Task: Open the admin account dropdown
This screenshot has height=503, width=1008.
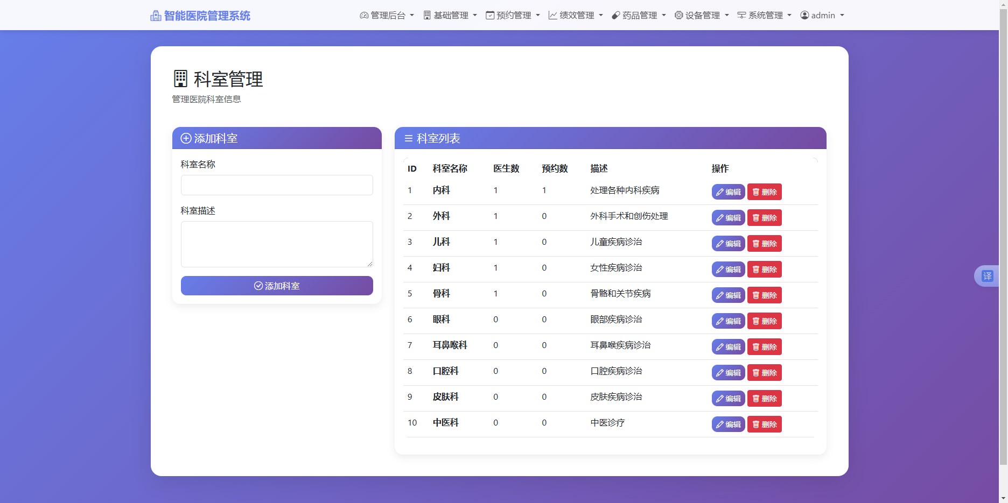Action: [822, 15]
